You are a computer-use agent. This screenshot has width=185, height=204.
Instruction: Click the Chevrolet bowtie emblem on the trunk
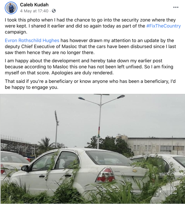coord(134,171)
